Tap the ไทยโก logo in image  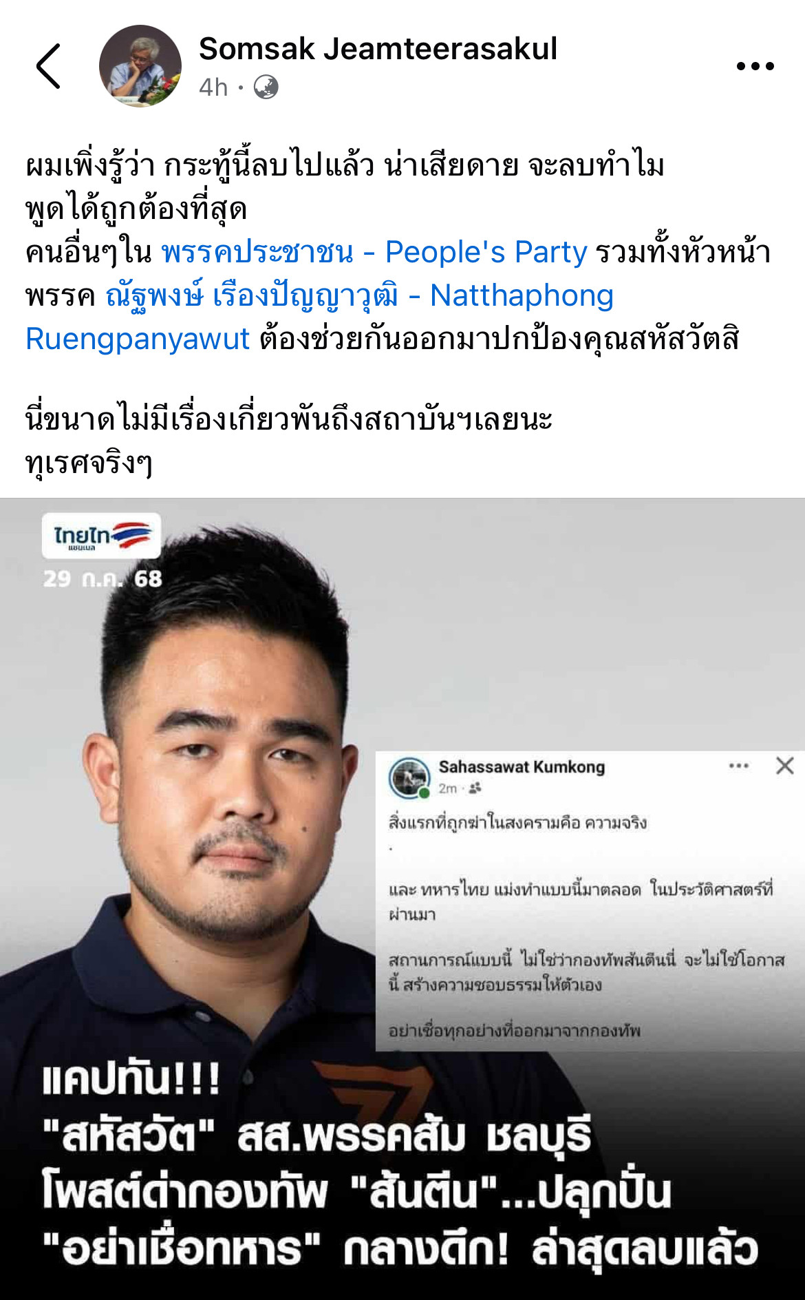click(102, 535)
